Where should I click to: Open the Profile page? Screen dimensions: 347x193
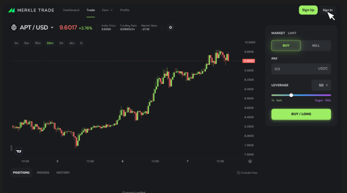click(x=125, y=10)
